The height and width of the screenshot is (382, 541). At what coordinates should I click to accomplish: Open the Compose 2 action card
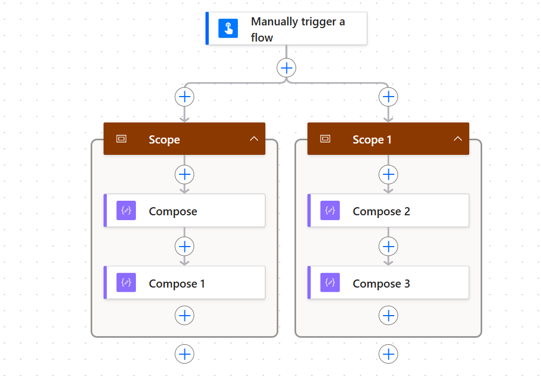(x=388, y=210)
